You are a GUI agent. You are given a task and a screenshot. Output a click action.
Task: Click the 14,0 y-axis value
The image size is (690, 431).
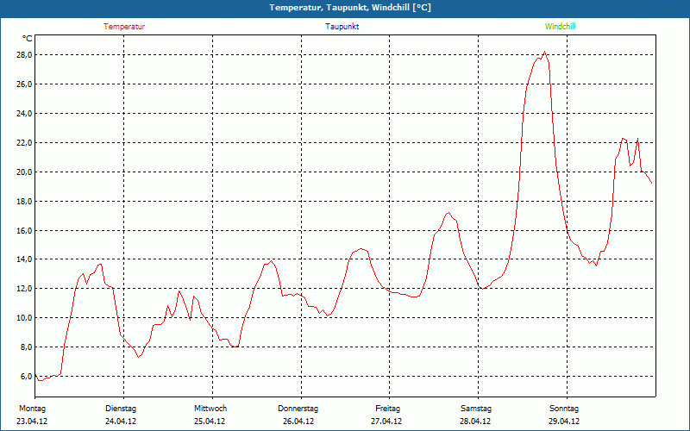point(23,259)
